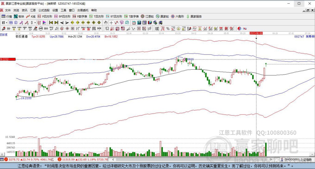This screenshot has width=315, height=169.
Task: Open P四方形 square tool
Action: [x=45, y=17]
